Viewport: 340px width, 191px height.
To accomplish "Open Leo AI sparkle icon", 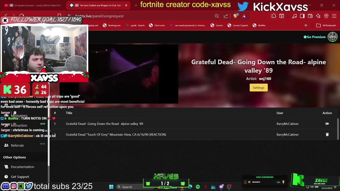I will (318, 16).
